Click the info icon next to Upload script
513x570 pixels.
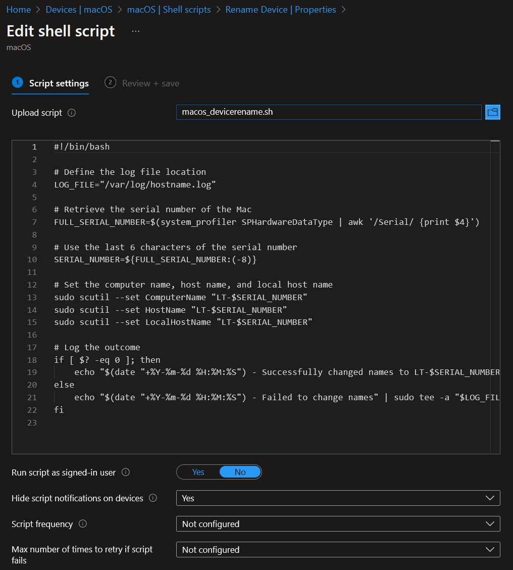point(71,113)
